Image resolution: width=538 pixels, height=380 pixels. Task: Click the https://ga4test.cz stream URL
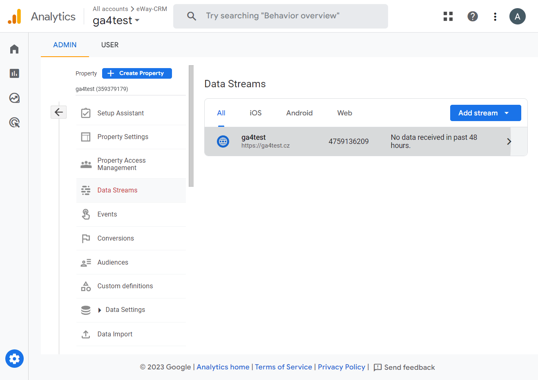pyautogui.click(x=266, y=146)
